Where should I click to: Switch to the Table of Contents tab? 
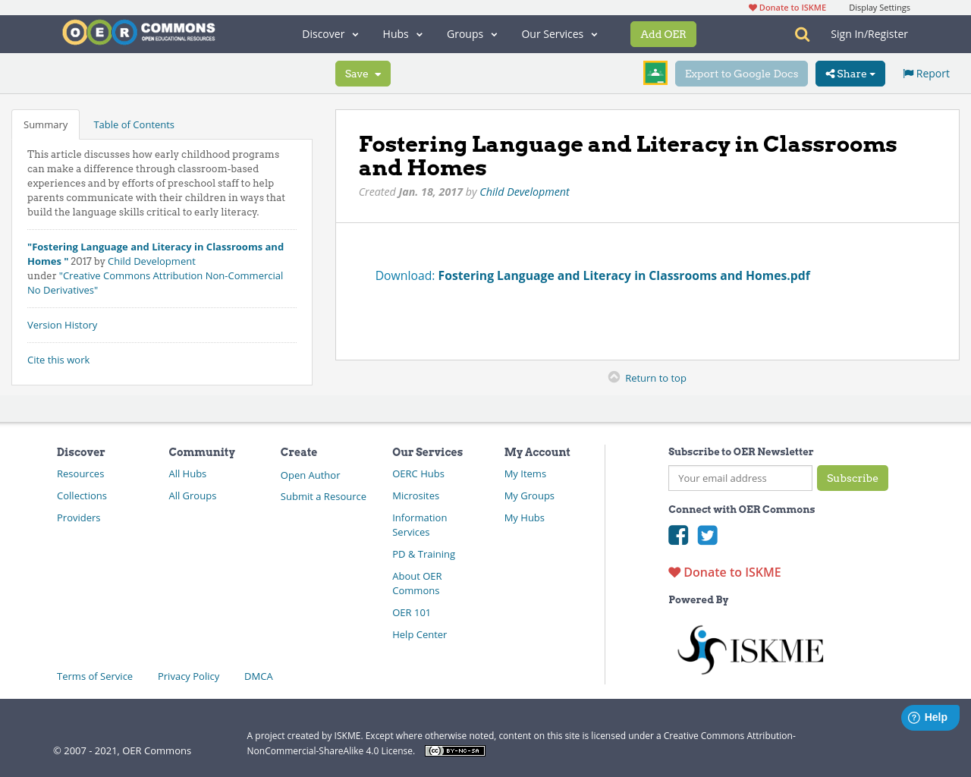134,124
